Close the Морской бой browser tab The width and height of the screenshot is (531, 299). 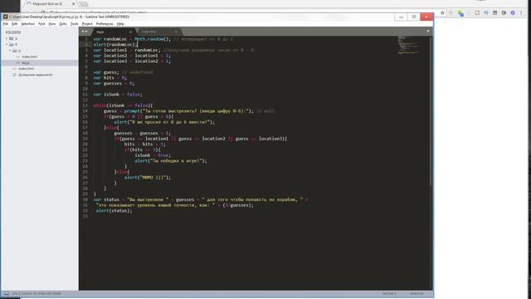click(x=74, y=3)
